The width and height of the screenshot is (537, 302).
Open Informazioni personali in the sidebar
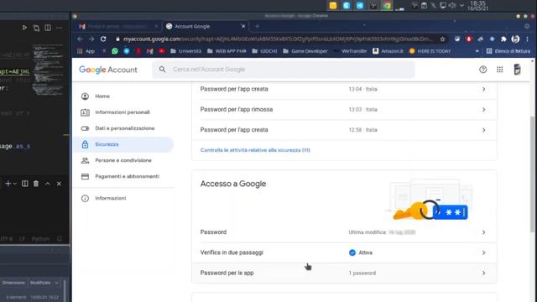(123, 112)
